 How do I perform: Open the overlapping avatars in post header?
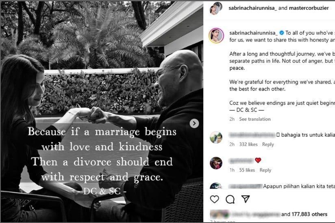point(216,9)
